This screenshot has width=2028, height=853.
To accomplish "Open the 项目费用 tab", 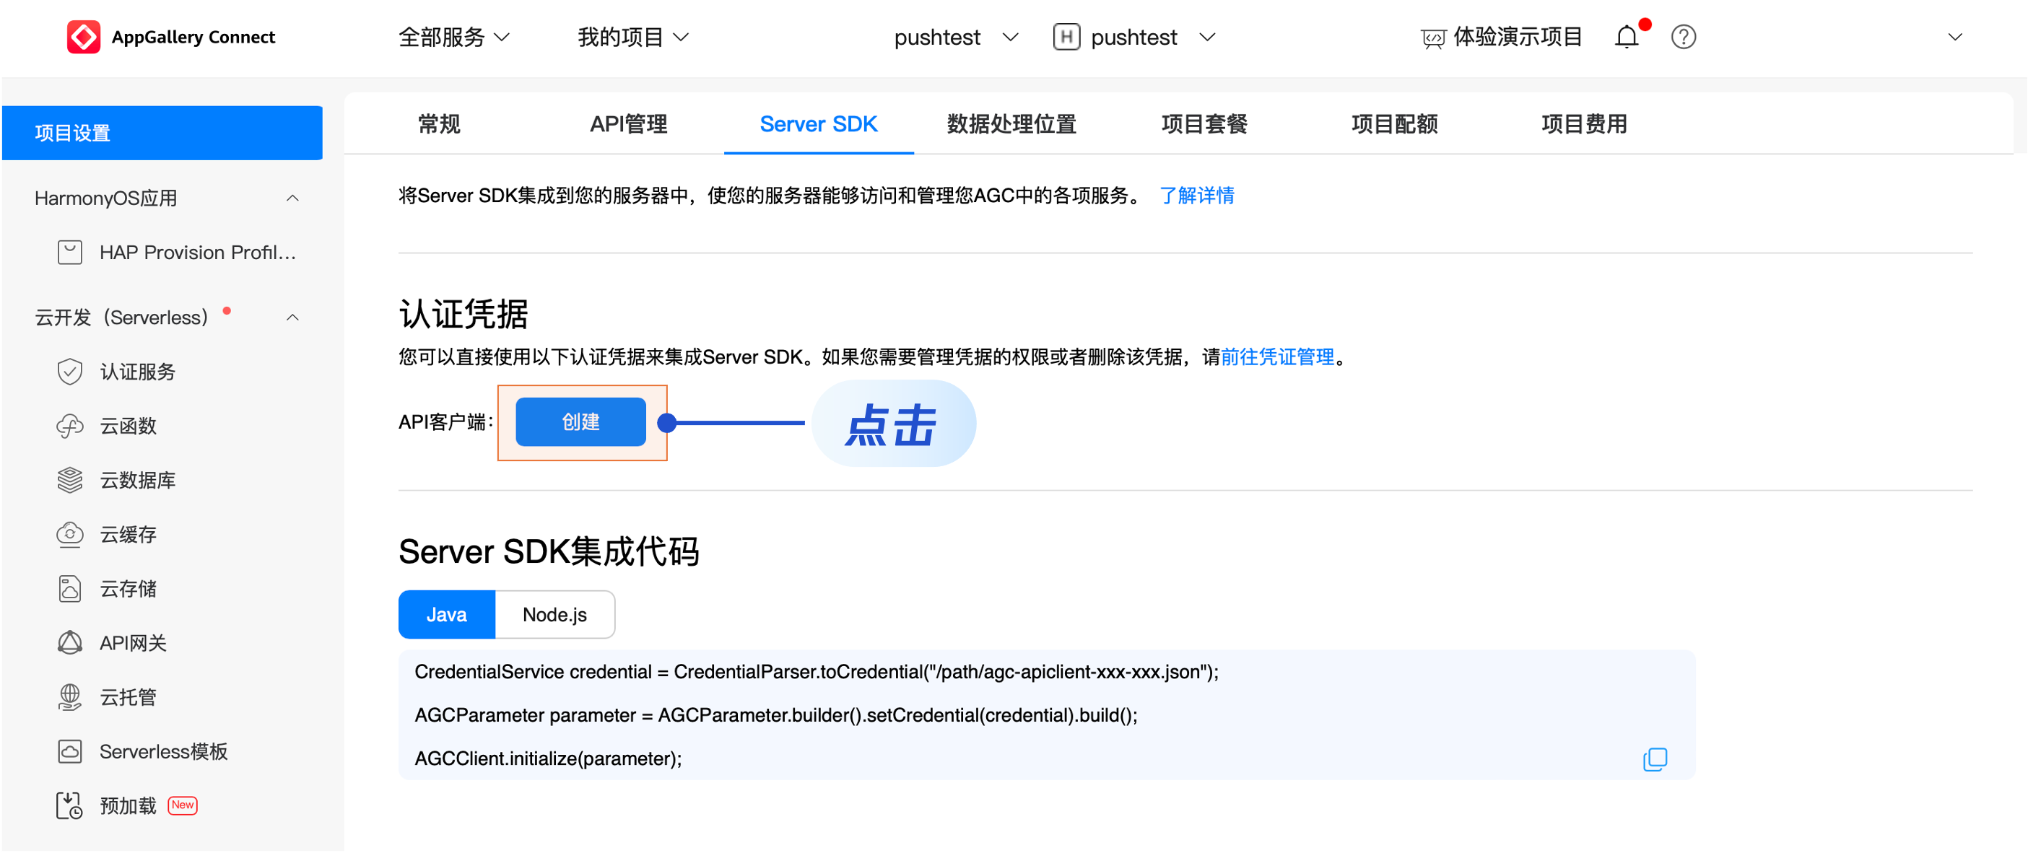I will [1584, 124].
